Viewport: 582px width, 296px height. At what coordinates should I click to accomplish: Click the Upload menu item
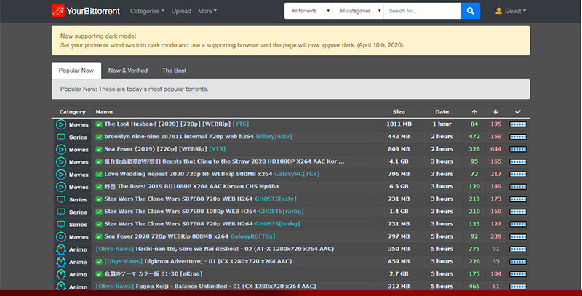[181, 11]
